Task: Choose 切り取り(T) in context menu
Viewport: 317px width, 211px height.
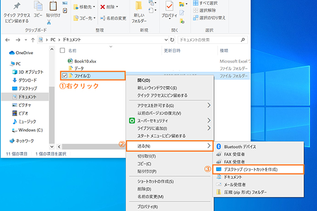Action: coord(146,156)
